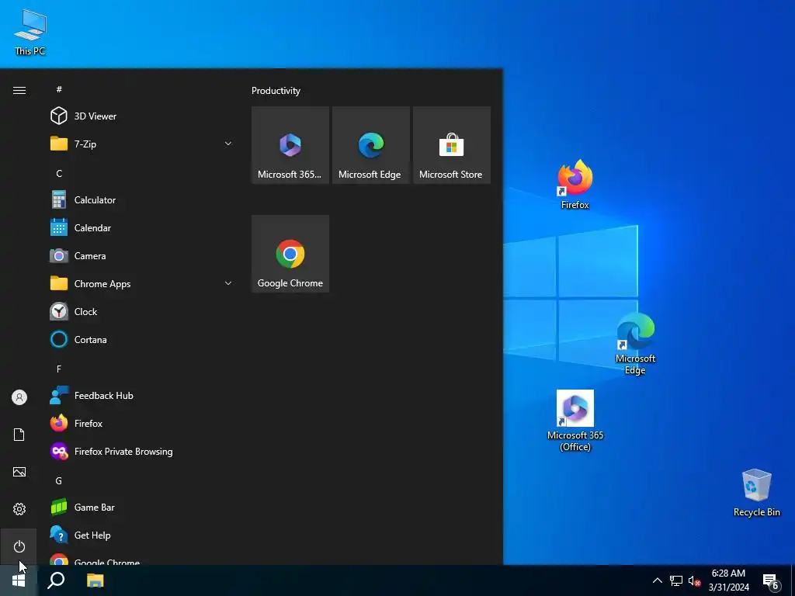Open 3D Viewer from the app list
This screenshot has height=596, width=795.
[x=141, y=116]
